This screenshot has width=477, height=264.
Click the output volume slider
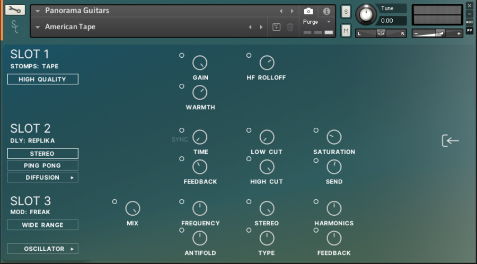[x=437, y=33]
